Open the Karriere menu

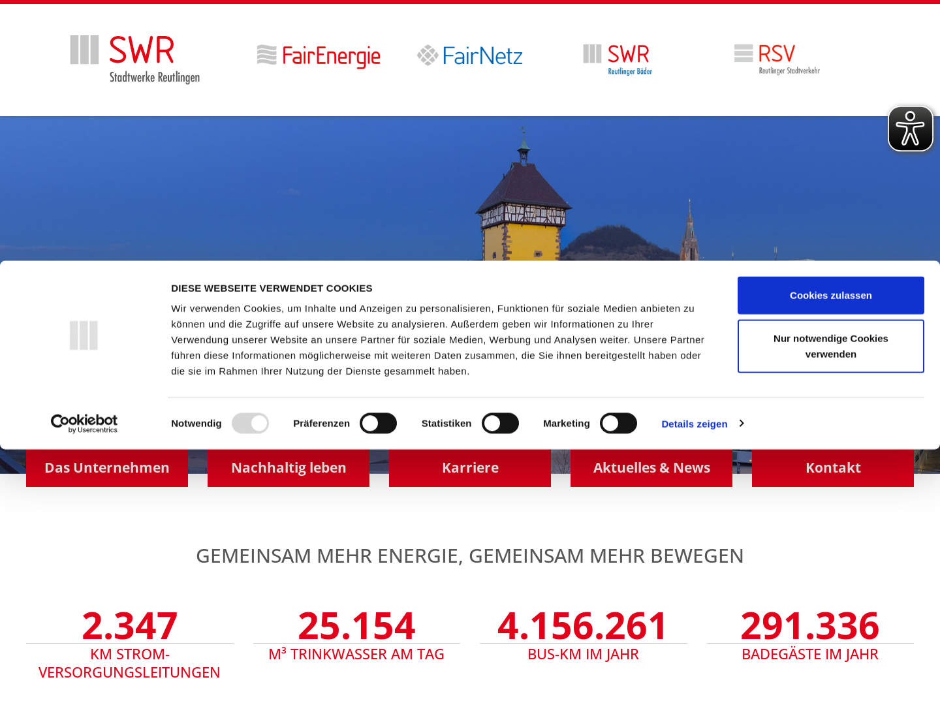470,467
